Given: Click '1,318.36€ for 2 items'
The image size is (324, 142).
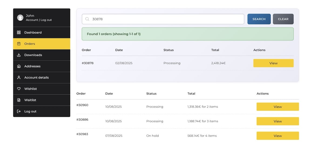Looking at the screenshot, I should tap(203, 107).
